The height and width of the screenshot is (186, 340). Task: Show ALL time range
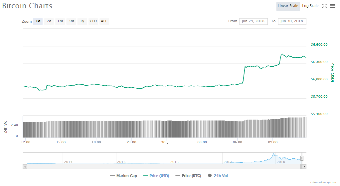tap(104, 21)
